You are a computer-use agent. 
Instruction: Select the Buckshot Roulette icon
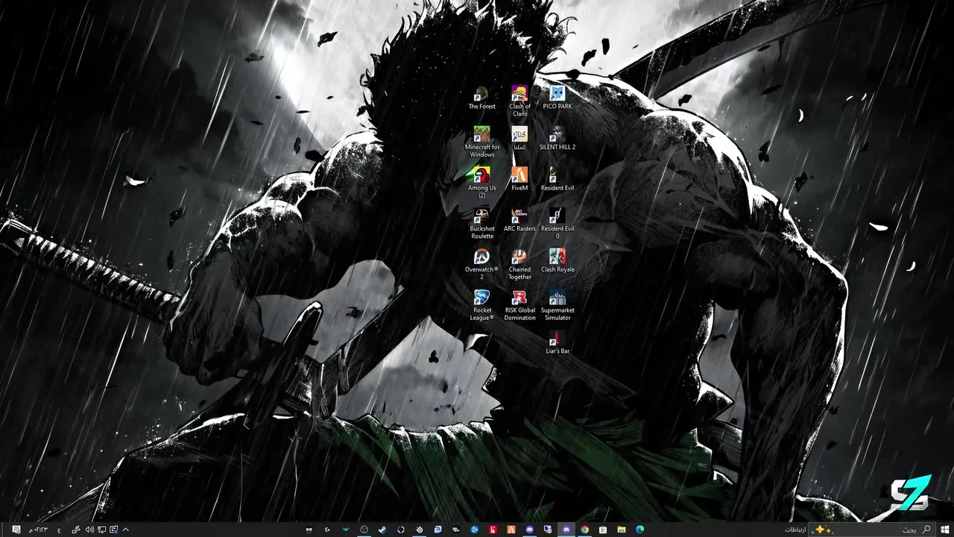pyautogui.click(x=481, y=224)
